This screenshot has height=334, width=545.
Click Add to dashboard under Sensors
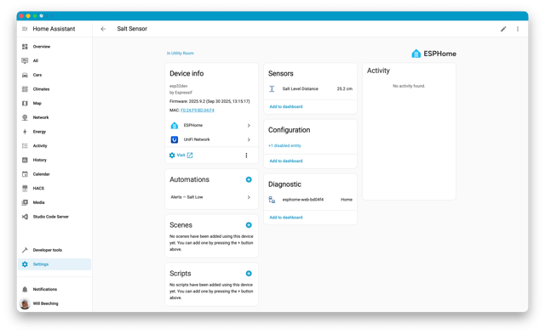click(x=286, y=106)
